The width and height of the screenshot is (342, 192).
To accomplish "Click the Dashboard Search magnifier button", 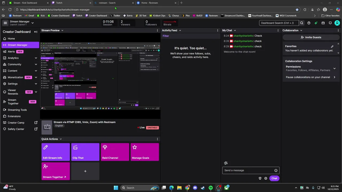I will pyautogui.click(x=302, y=23).
